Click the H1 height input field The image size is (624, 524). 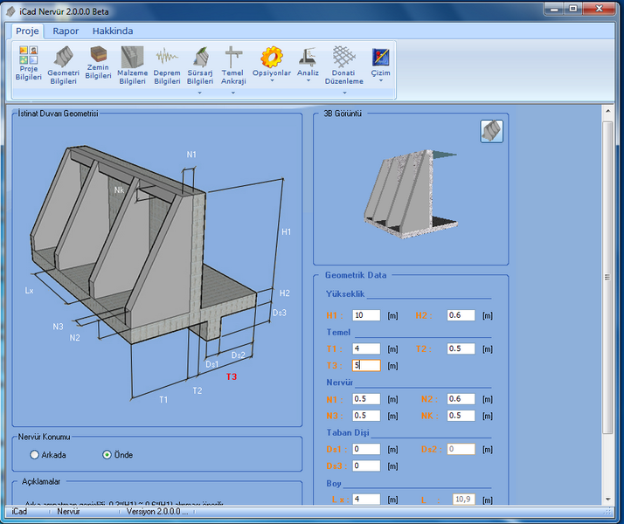(x=366, y=315)
